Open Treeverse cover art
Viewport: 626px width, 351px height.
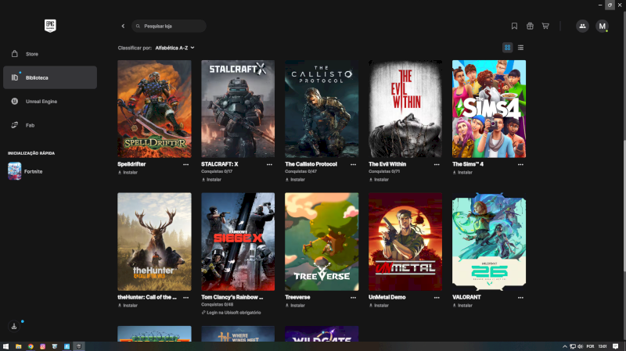322,242
